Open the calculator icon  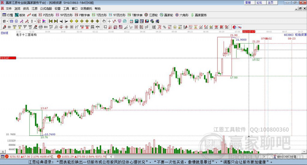(x=136, y=21)
